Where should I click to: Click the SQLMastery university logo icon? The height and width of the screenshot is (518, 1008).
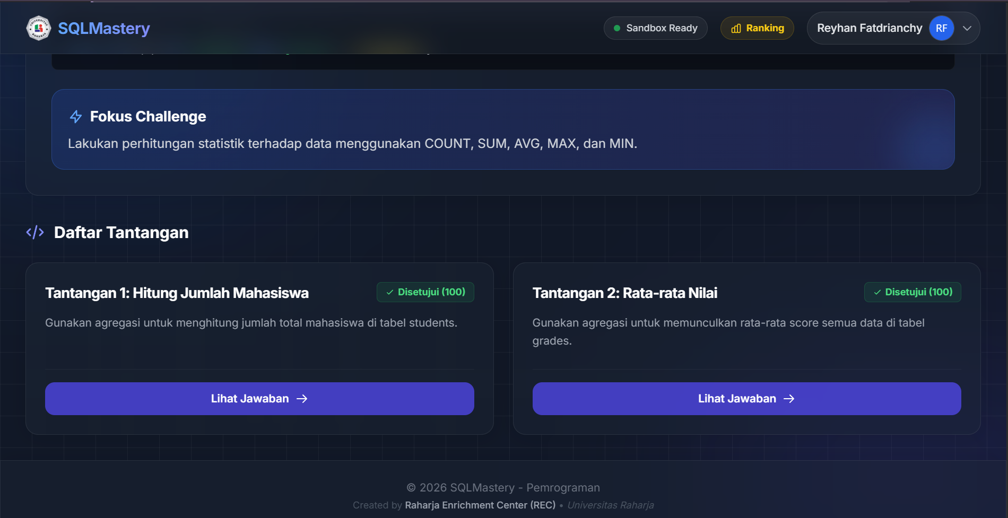tap(38, 28)
